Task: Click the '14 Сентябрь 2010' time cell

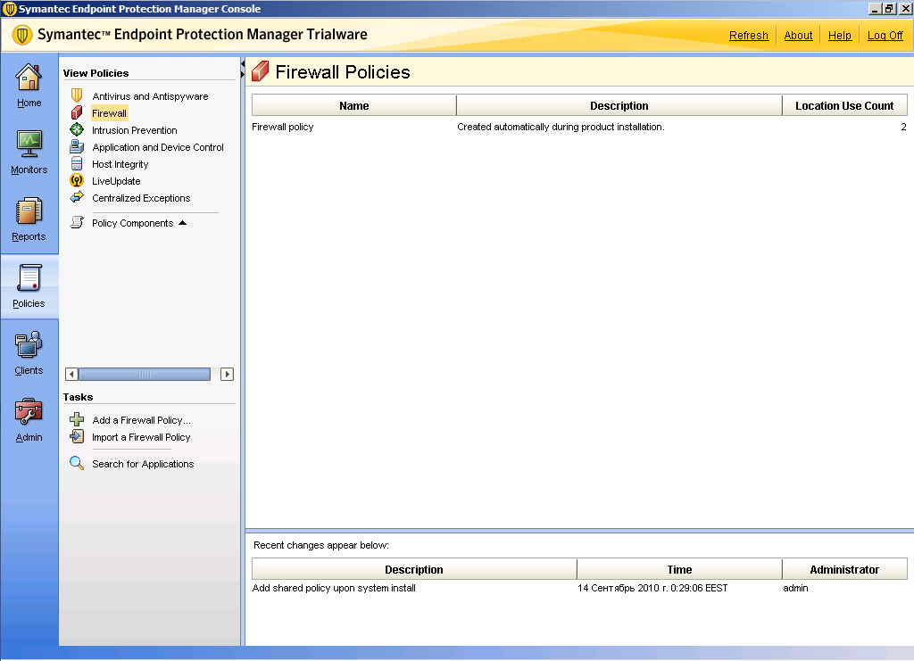Action: 652,588
